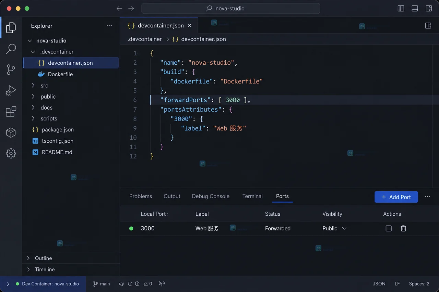Change indentation via Spaces: 2 item
Viewport: 439px width, 292px height.
point(419,284)
